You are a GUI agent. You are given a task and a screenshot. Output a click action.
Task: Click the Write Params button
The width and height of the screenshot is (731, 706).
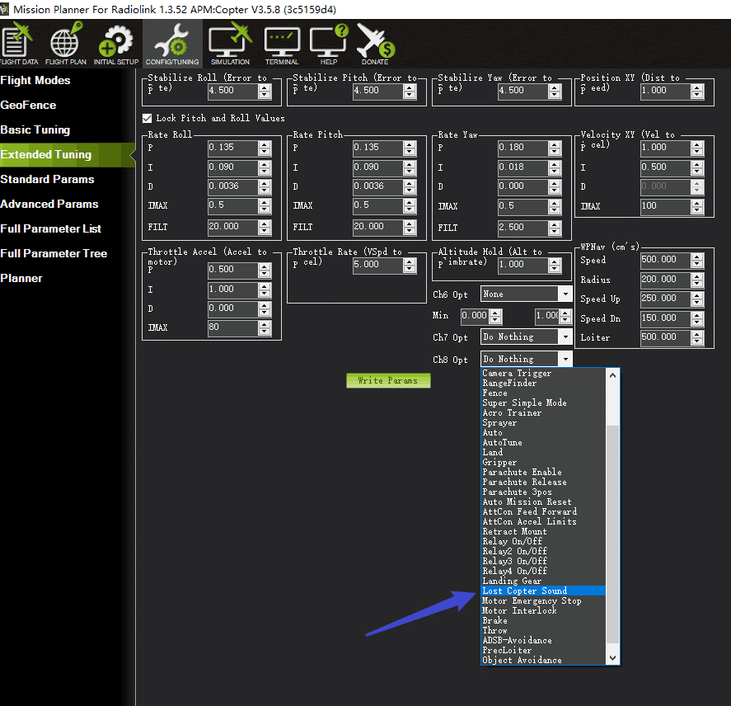pyautogui.click(x=387, y=381)
